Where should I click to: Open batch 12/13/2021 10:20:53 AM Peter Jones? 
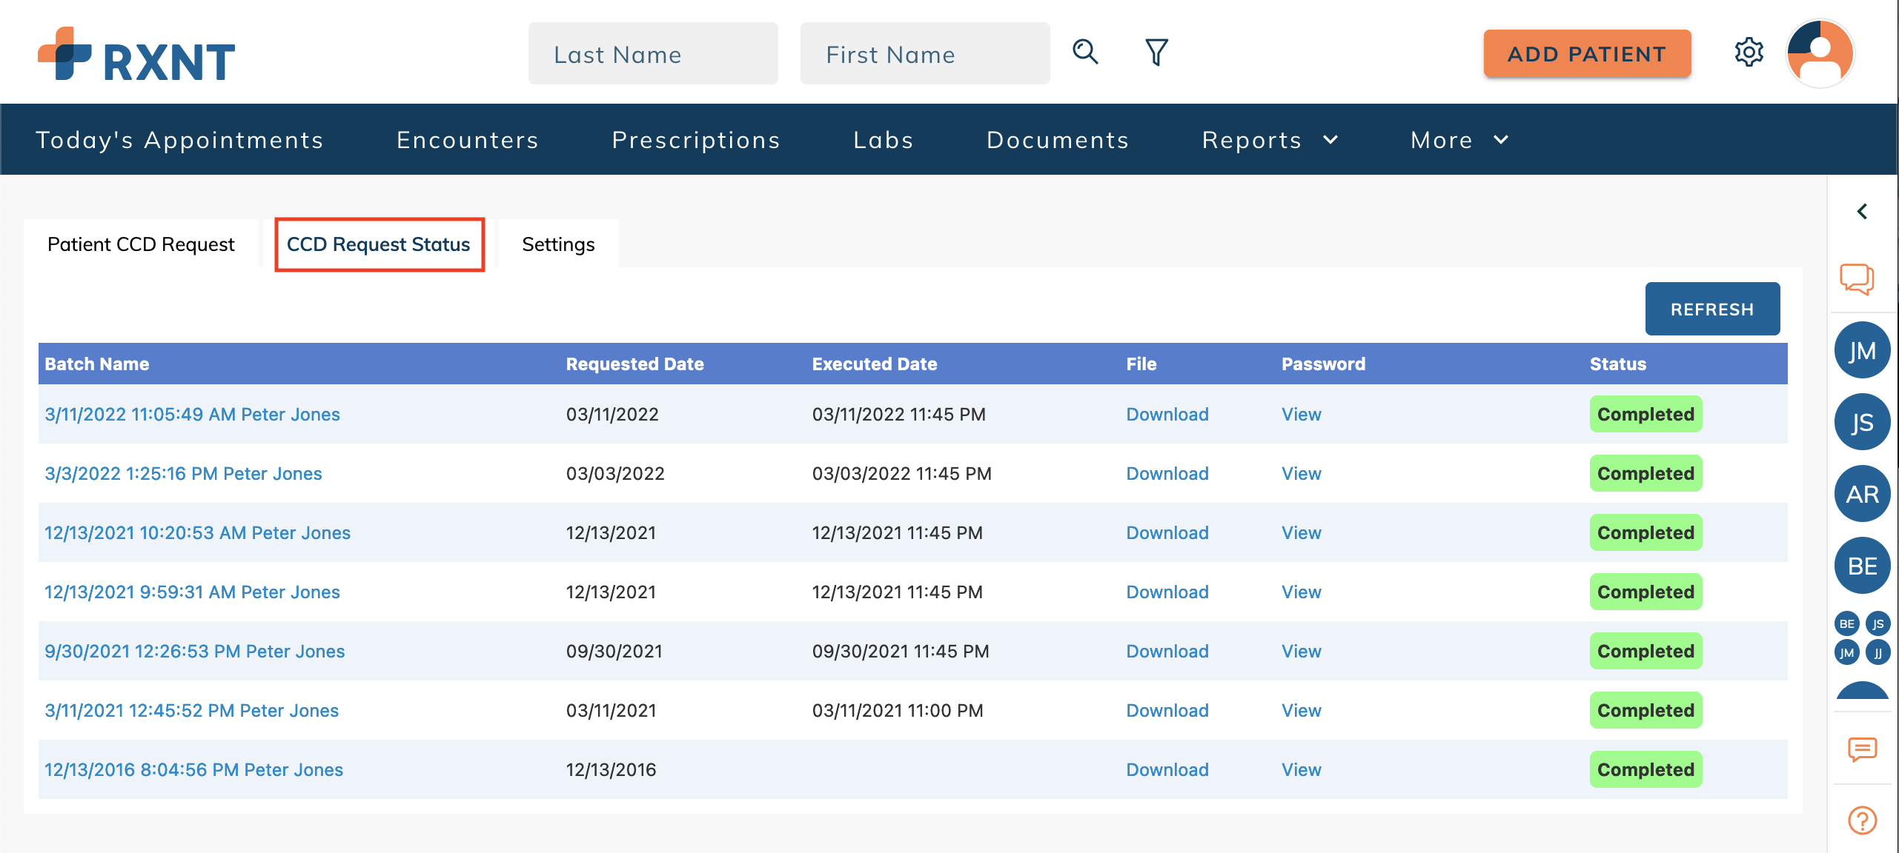click(197, 532)
